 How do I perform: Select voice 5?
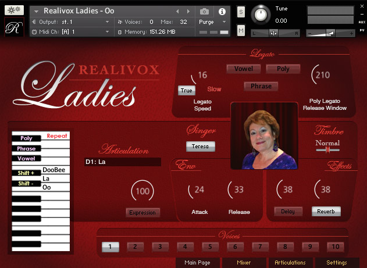(x=211, y=246)
